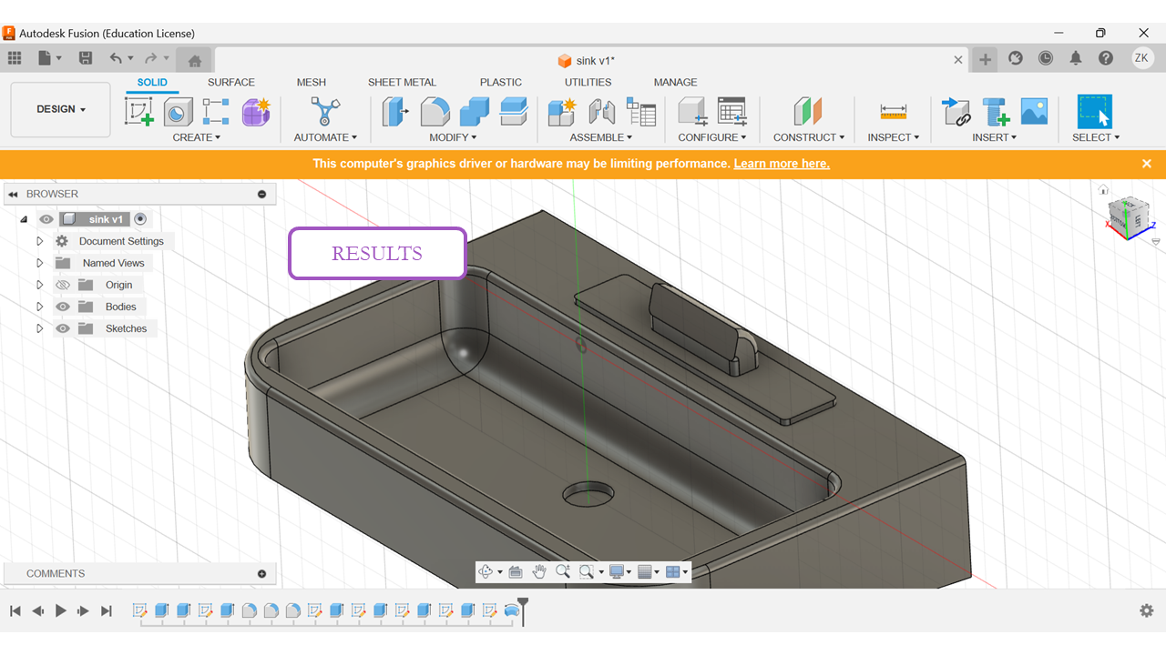The height and width of the screenshot is (655, 1166).
Task: Dismiss the orange performance warning banner
Action: pos(1147,164)
